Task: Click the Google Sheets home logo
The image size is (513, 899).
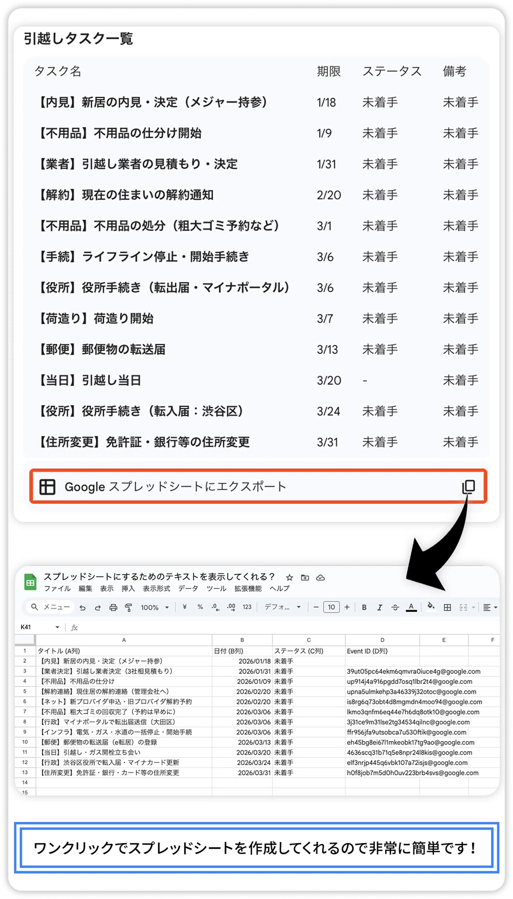Action: pos(30,582)
